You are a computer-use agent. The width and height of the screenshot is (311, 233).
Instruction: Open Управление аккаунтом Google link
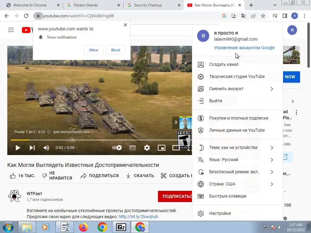click(244, 48)
